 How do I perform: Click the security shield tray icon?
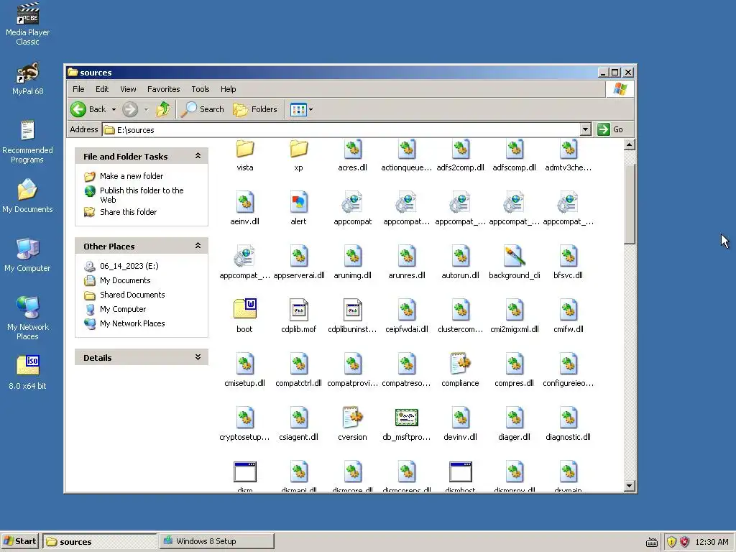click(671, 542)
